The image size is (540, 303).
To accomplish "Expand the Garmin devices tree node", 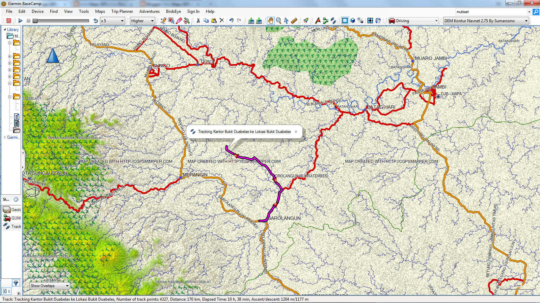I will 5,137.
